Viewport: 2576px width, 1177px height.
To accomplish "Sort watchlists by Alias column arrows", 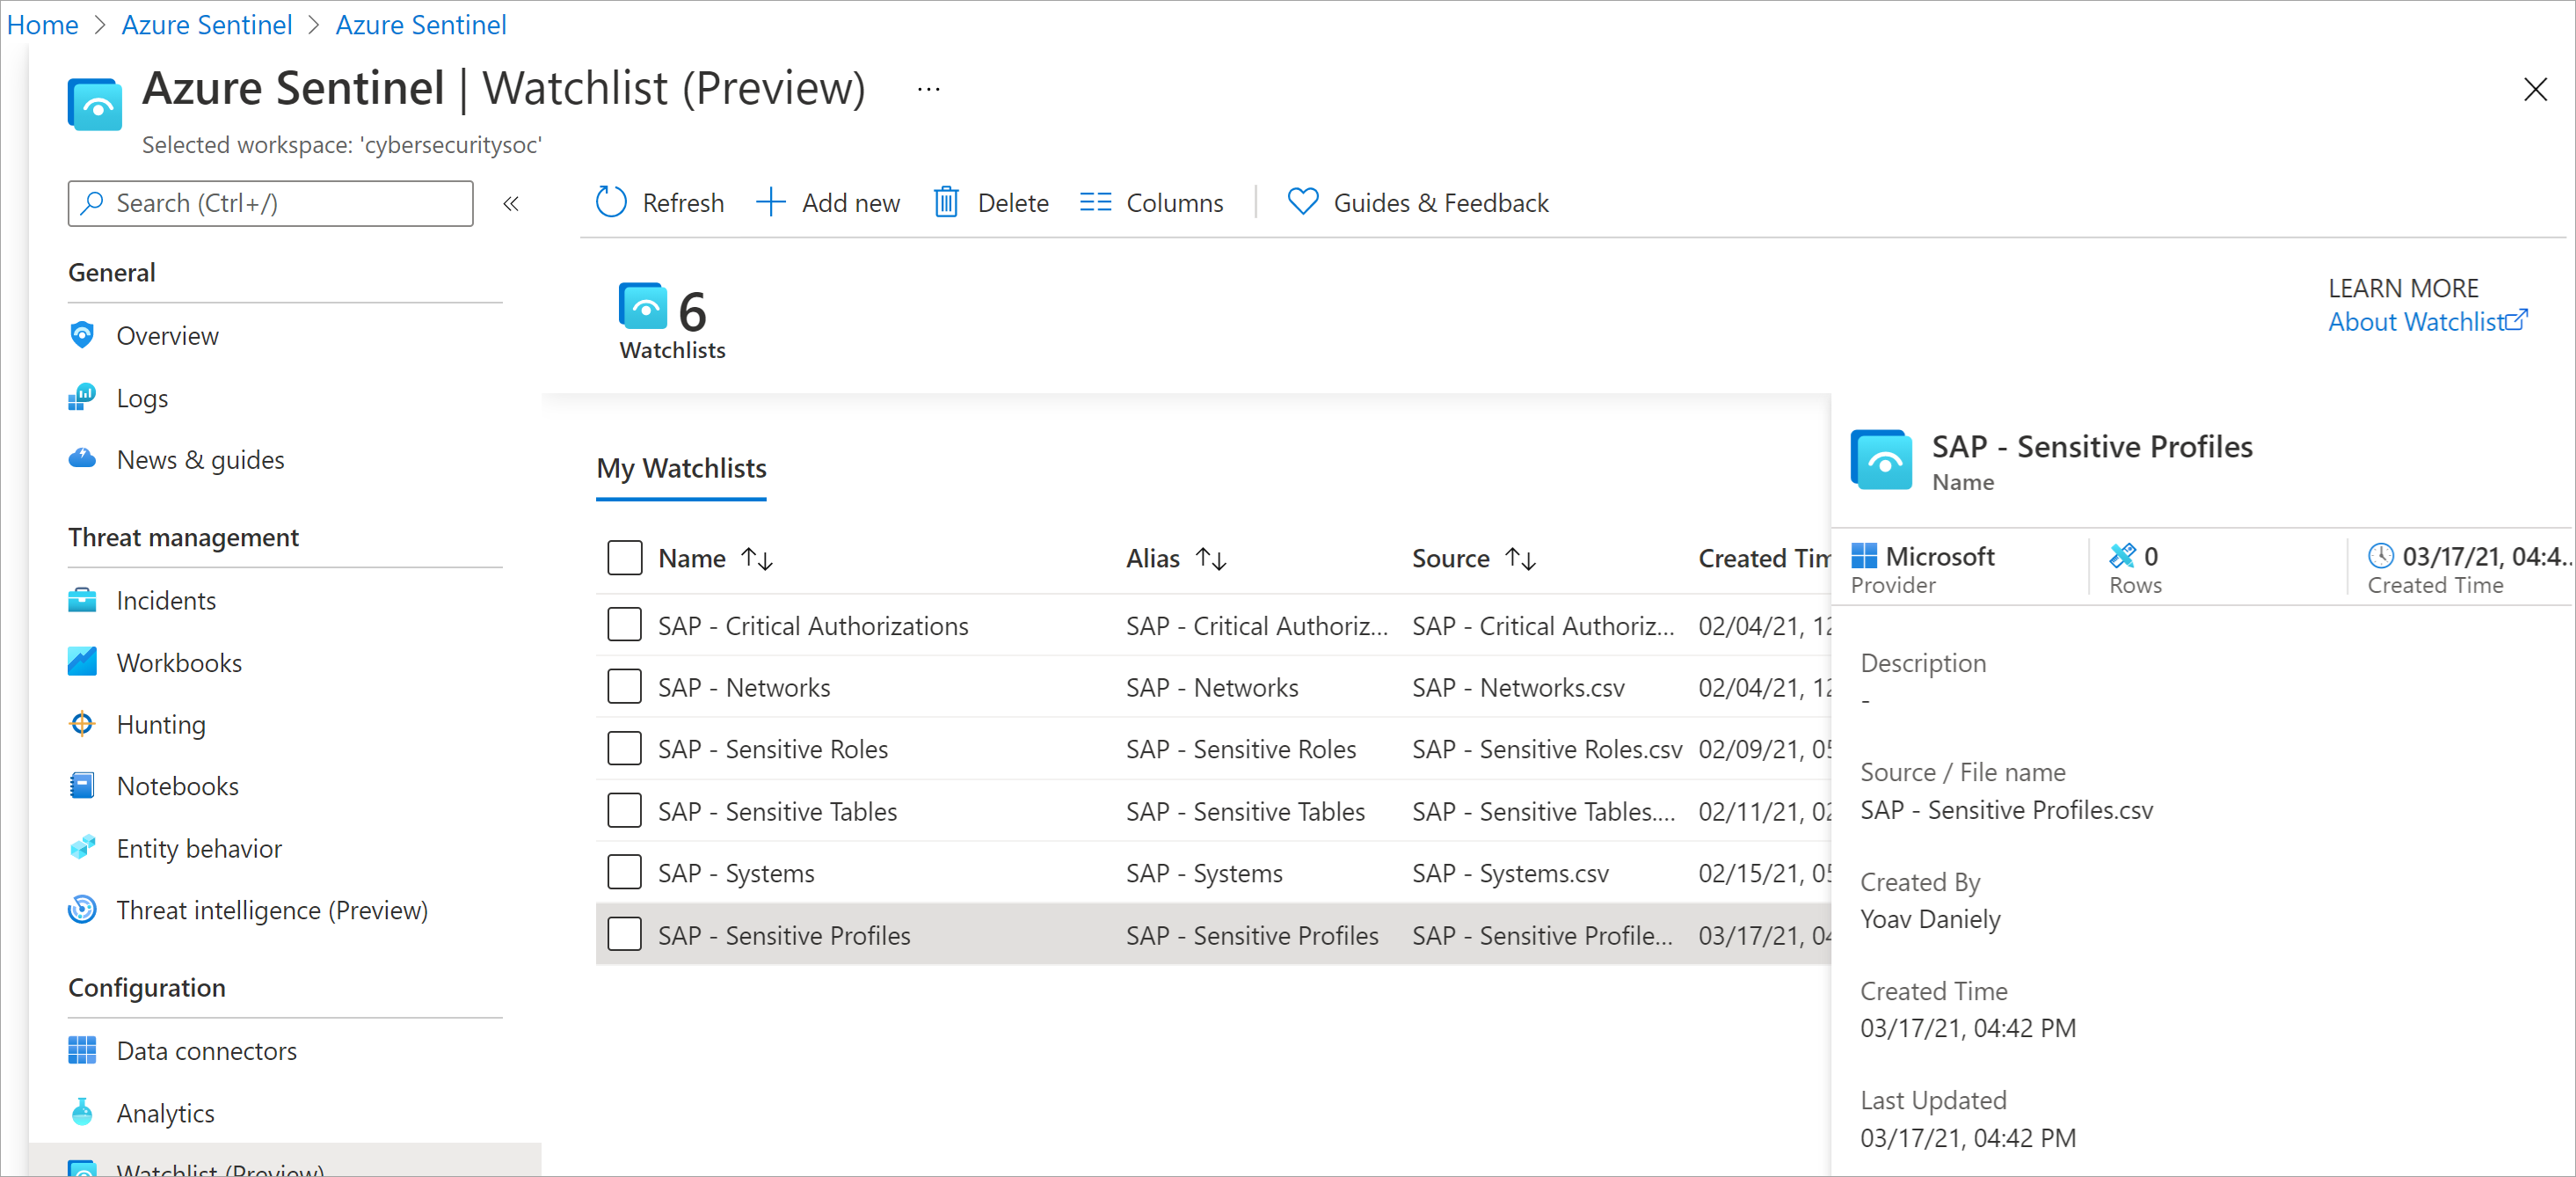I will [x=1211, y=559].
